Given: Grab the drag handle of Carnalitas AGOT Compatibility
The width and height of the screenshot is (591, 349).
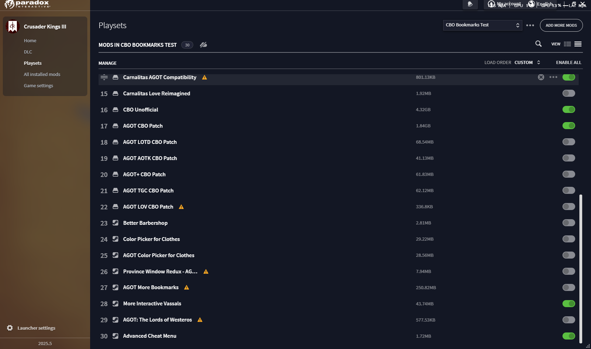Looking at the screenshot, I should click(104, 77).
